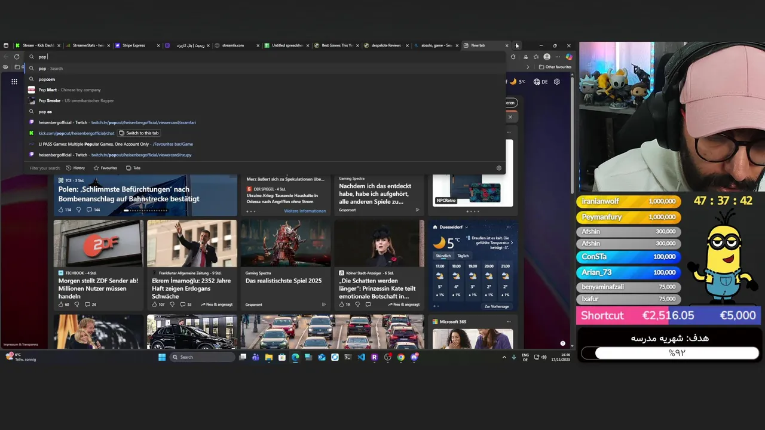Image resolution: width=765 pixels, height=430 pixels.
Task: Open Microsoft Store from taskbar
Action: click(x=282, y=357)
